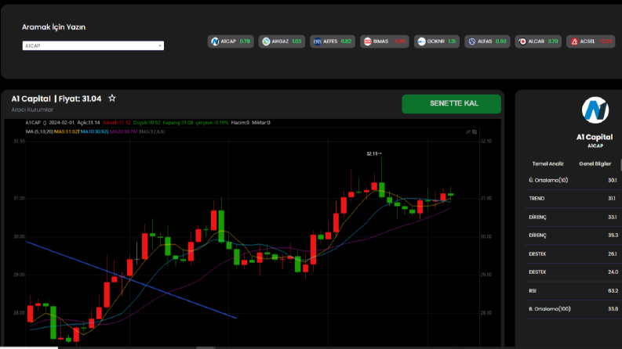Click the DESTEK row with value 24.0
This screenshot has width=622, height=349.
(x=573, y=272)
